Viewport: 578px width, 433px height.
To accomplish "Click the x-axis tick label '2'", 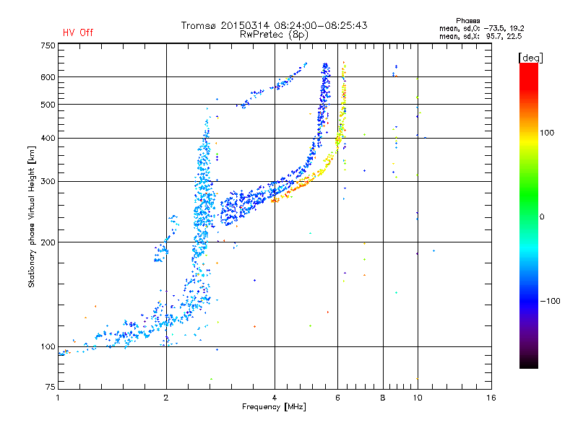I will tap(166, 398).
